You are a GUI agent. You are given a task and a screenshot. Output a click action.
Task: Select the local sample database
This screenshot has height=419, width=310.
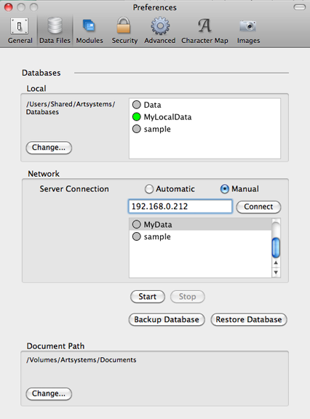point(151,129)
